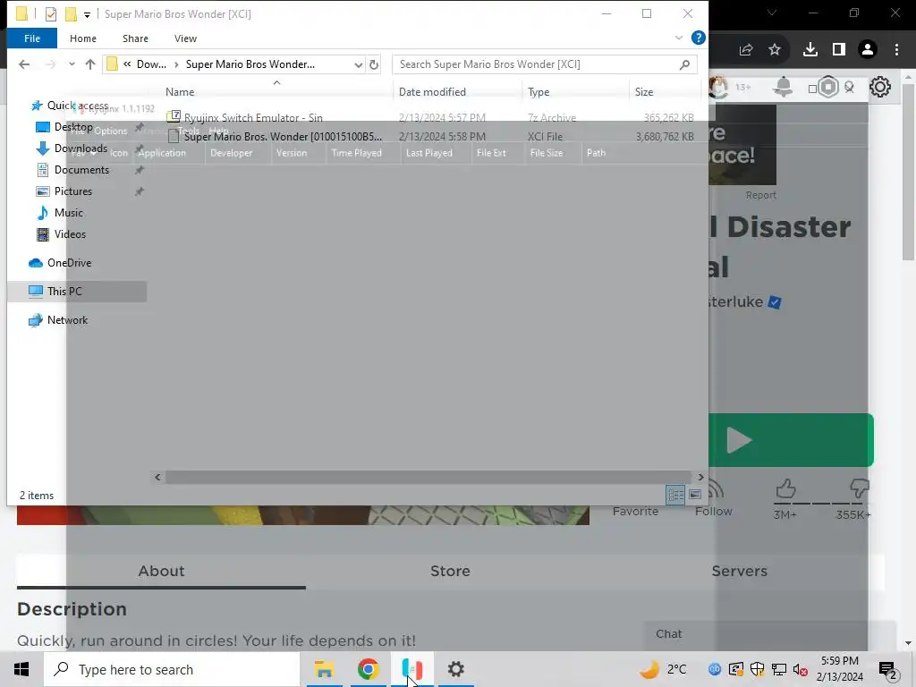Go back in File Explorer
Viewport: 916px width, 687px height.
[x=24, y=64]
